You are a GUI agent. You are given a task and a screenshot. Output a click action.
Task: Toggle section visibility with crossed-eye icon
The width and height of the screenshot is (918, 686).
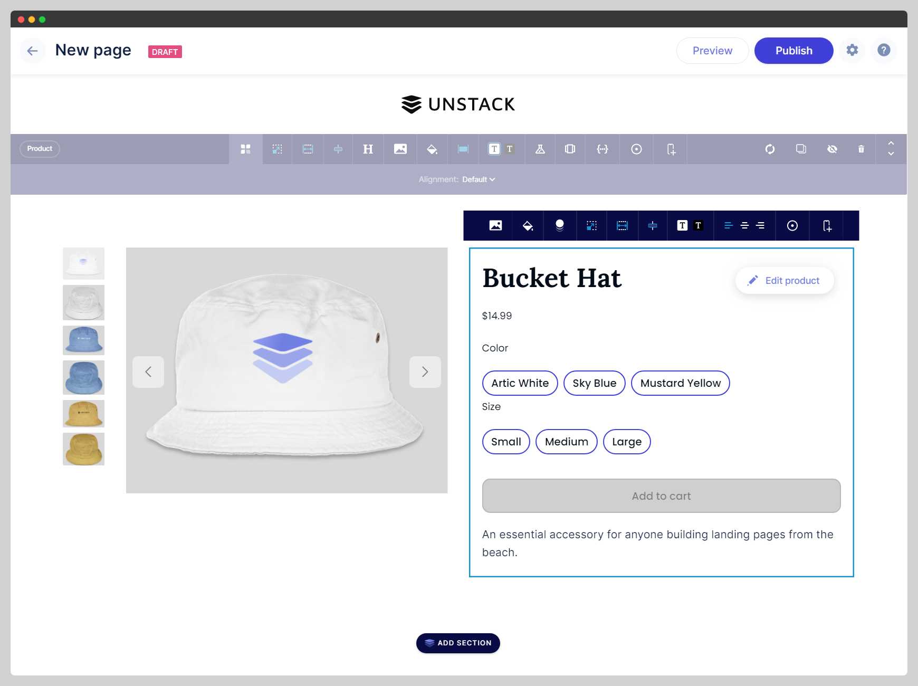pyautogui.click(x=832, y=149)
